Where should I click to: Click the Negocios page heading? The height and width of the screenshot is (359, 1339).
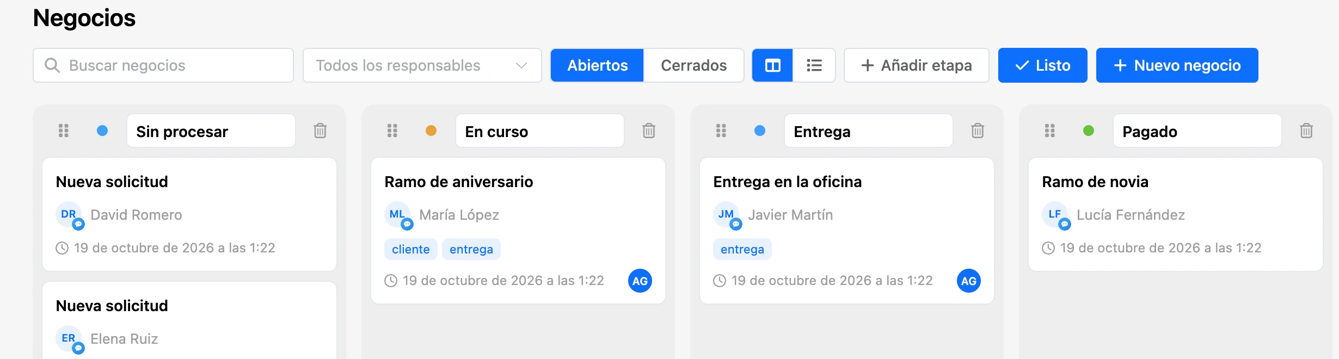click(84, 18)
